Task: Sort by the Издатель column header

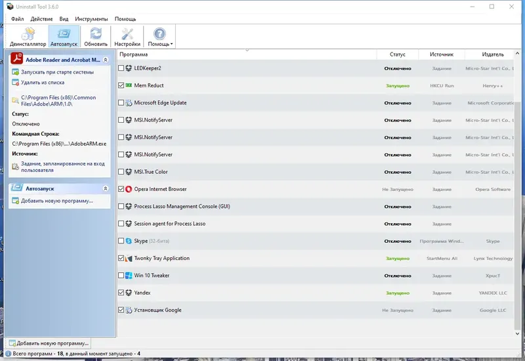Action: (490, 54)
